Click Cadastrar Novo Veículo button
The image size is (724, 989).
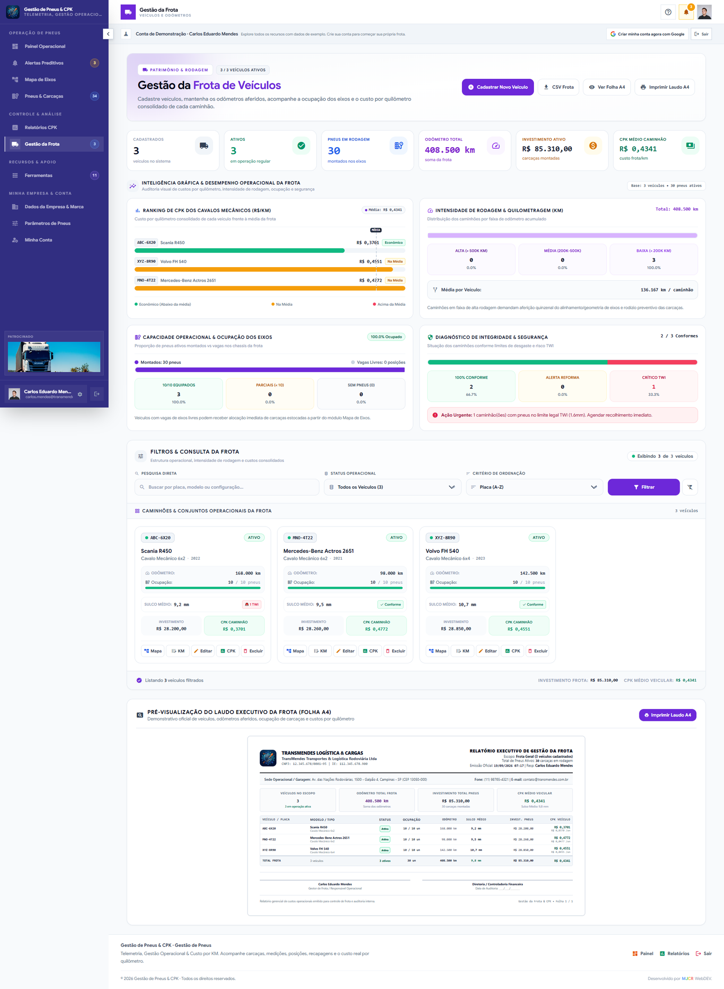[x=498, y=87]
